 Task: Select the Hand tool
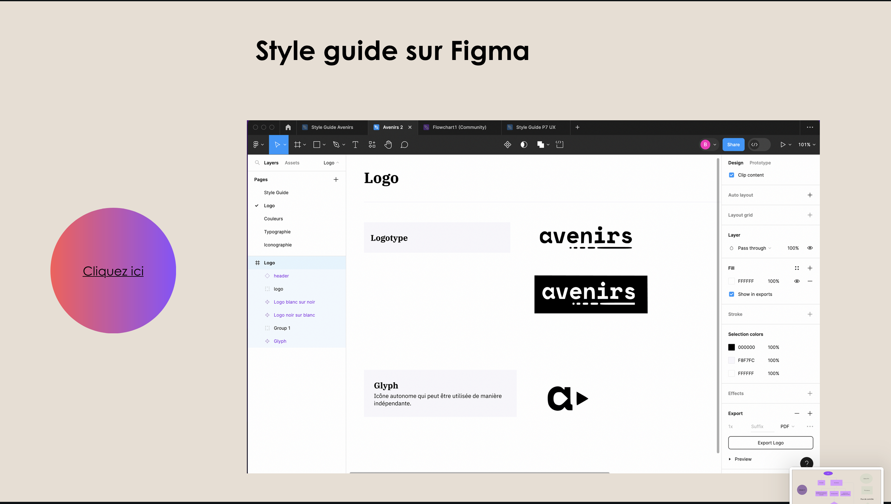click(388, 145)
